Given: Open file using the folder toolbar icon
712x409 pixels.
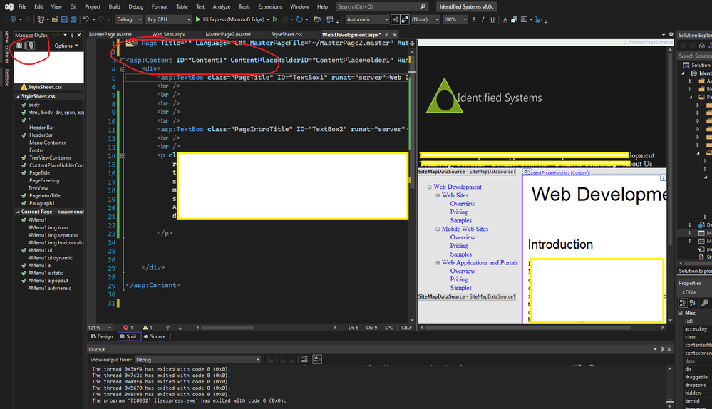Looking at the screenshot, I should pyautogui.click(x=55, y=19).
